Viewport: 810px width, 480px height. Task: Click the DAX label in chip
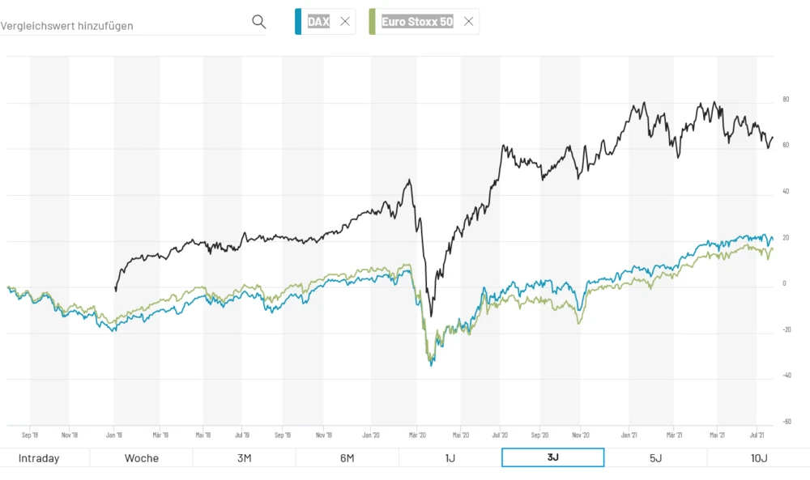318,22
